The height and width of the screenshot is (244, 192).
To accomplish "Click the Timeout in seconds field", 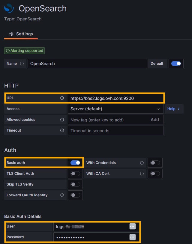I will (116, 130).
